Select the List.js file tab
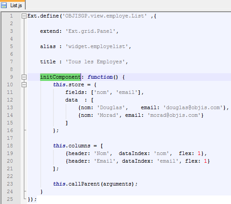231x204 pixels. (x=13, y=5)
